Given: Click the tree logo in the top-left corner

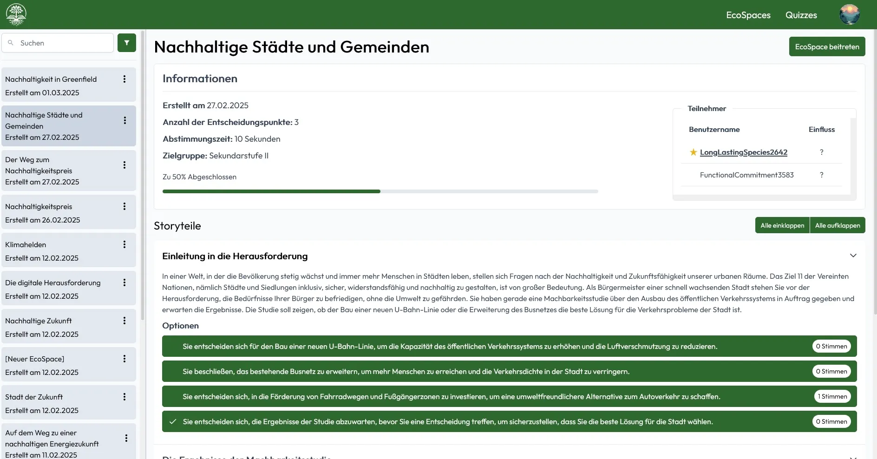Looking at the screenshot, I should pyautogui.click(x=16, y=14).
